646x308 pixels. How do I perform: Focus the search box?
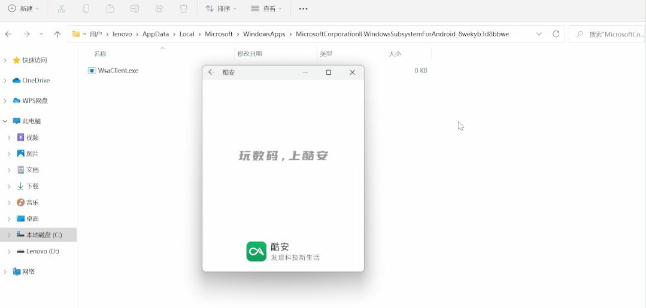[607, 34]
